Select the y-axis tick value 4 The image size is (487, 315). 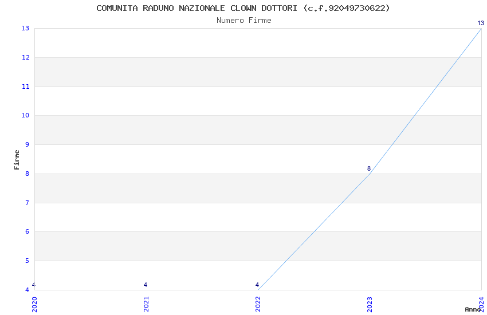pos(27,290)
